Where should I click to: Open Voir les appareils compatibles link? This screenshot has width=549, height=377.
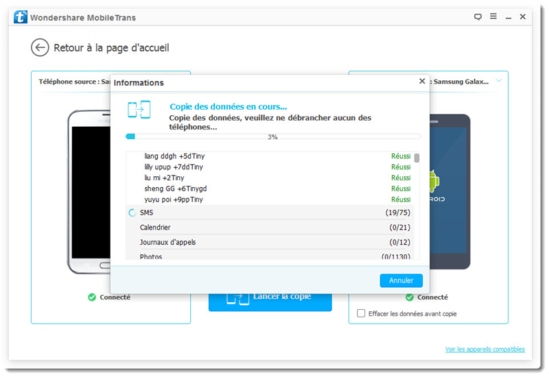coord(485,349)
